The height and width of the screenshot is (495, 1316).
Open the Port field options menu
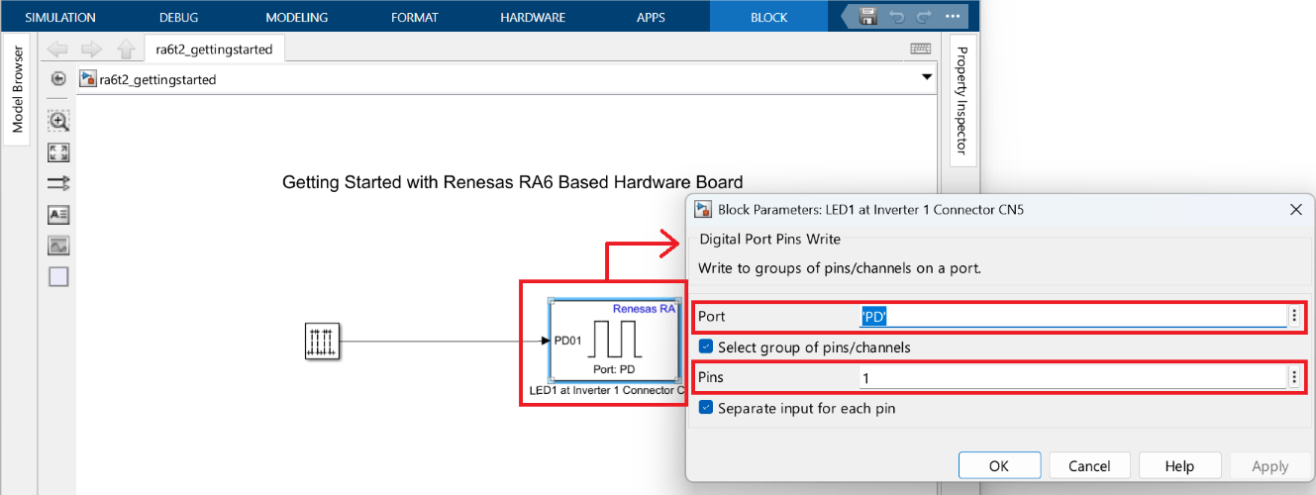[1294, 316]
